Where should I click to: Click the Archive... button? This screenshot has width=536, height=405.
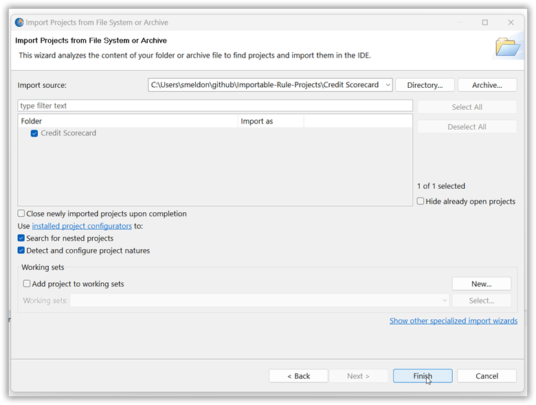[487, 85]
